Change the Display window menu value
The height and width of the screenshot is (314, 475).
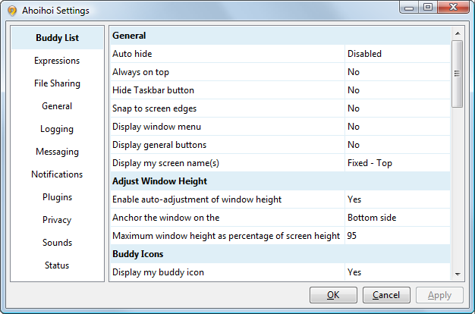(398, 127)
